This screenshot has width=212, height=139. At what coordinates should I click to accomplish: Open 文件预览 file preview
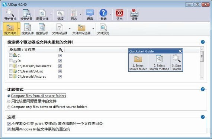pos(103,29)
